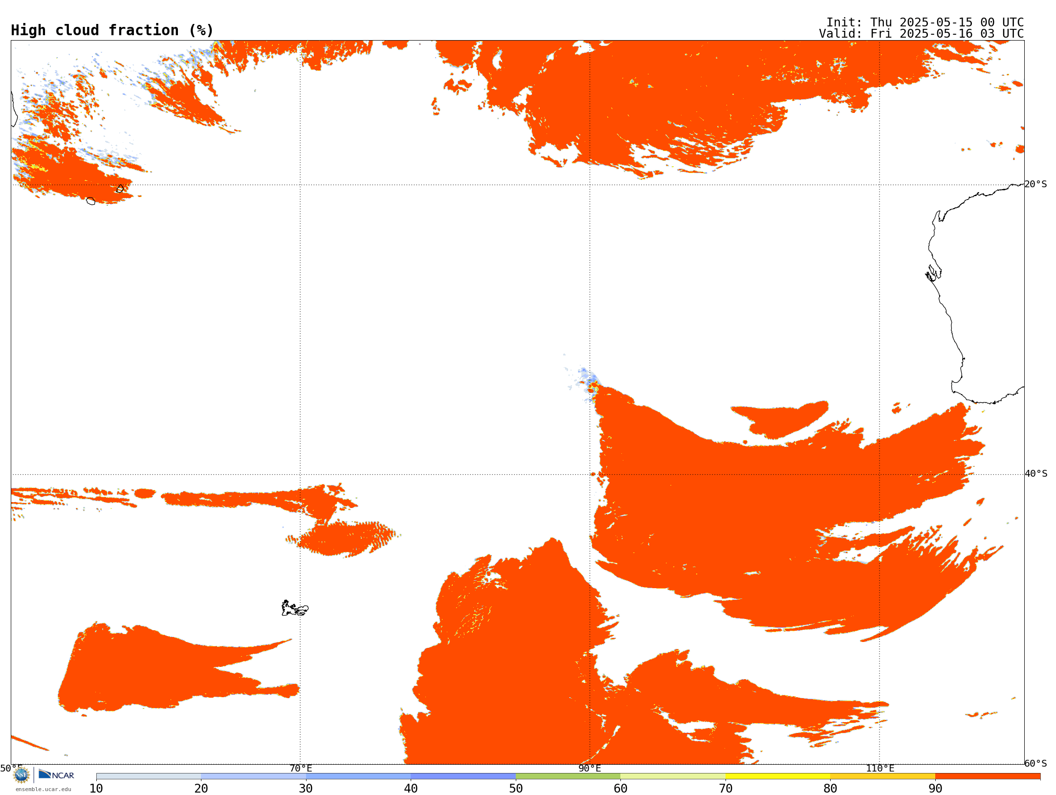This screenshot has width=1056, height=795.
Task: Click the bright yellow 70-80 colorbar segment
Action: [778, 776]
